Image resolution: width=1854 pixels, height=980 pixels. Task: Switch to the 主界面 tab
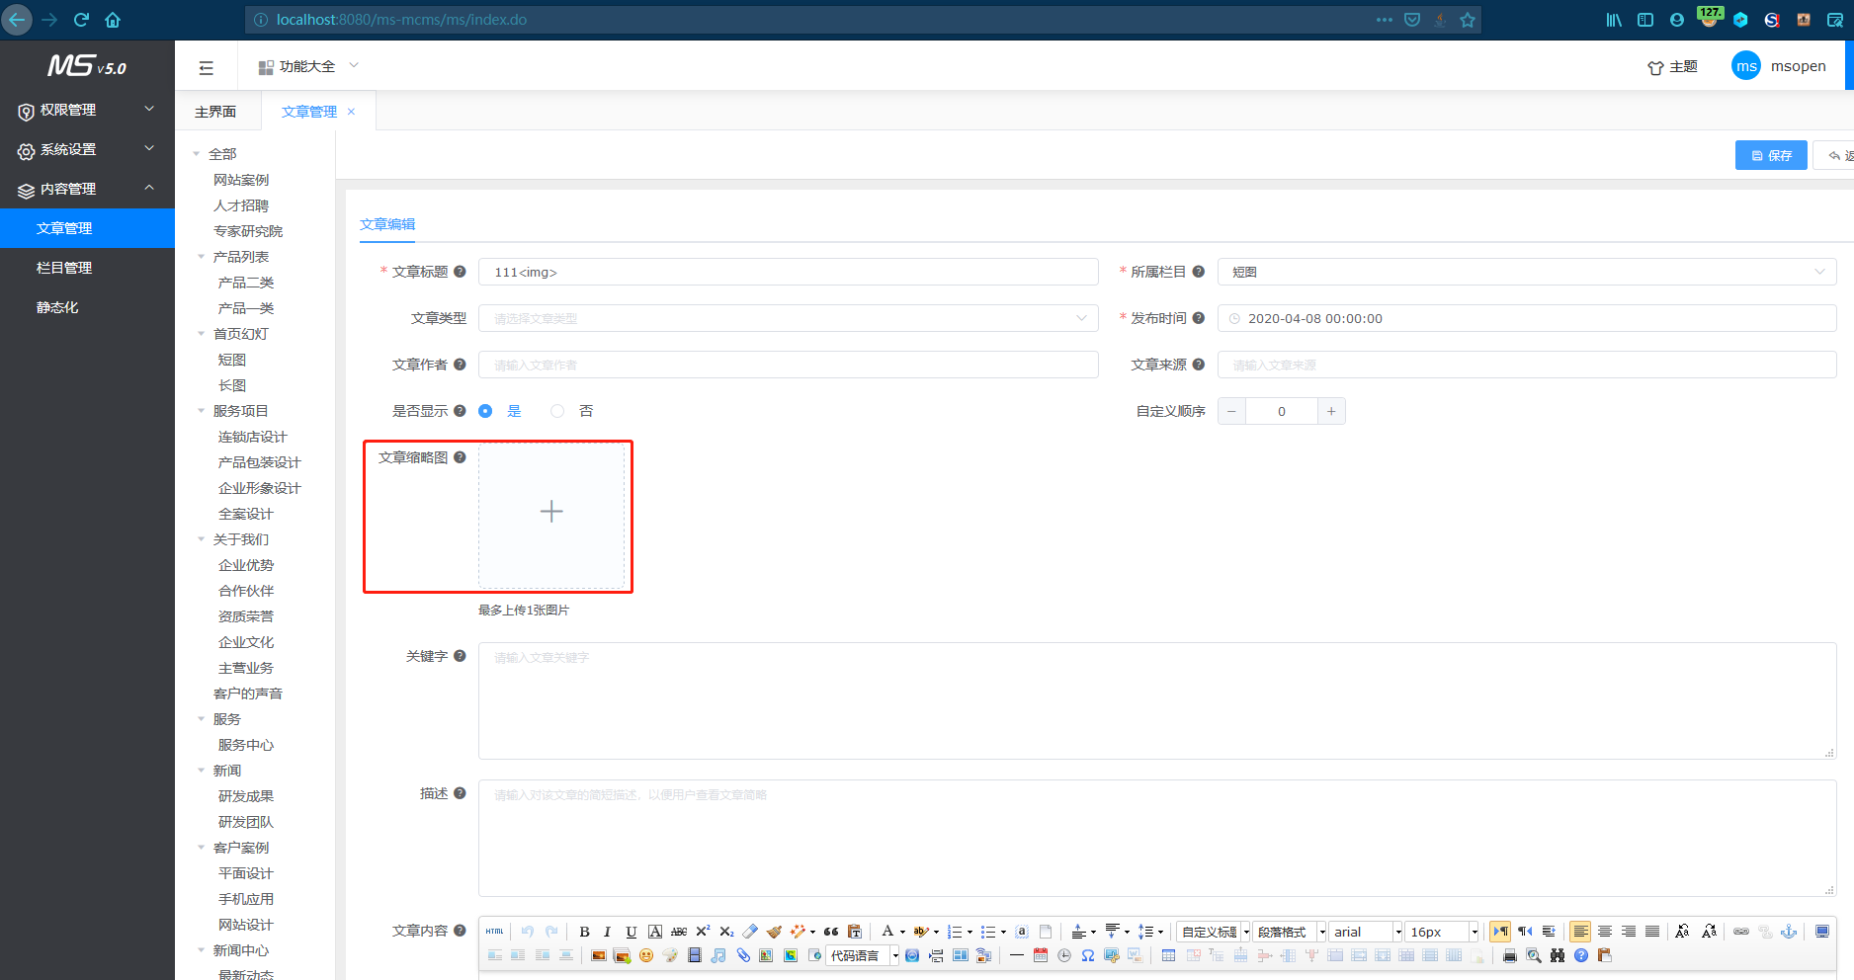pyautogui.click(x=215, y=112)
